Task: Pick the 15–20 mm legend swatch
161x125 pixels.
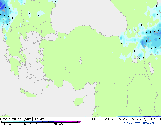Action: pyautogui.click(x=39, y=122)
